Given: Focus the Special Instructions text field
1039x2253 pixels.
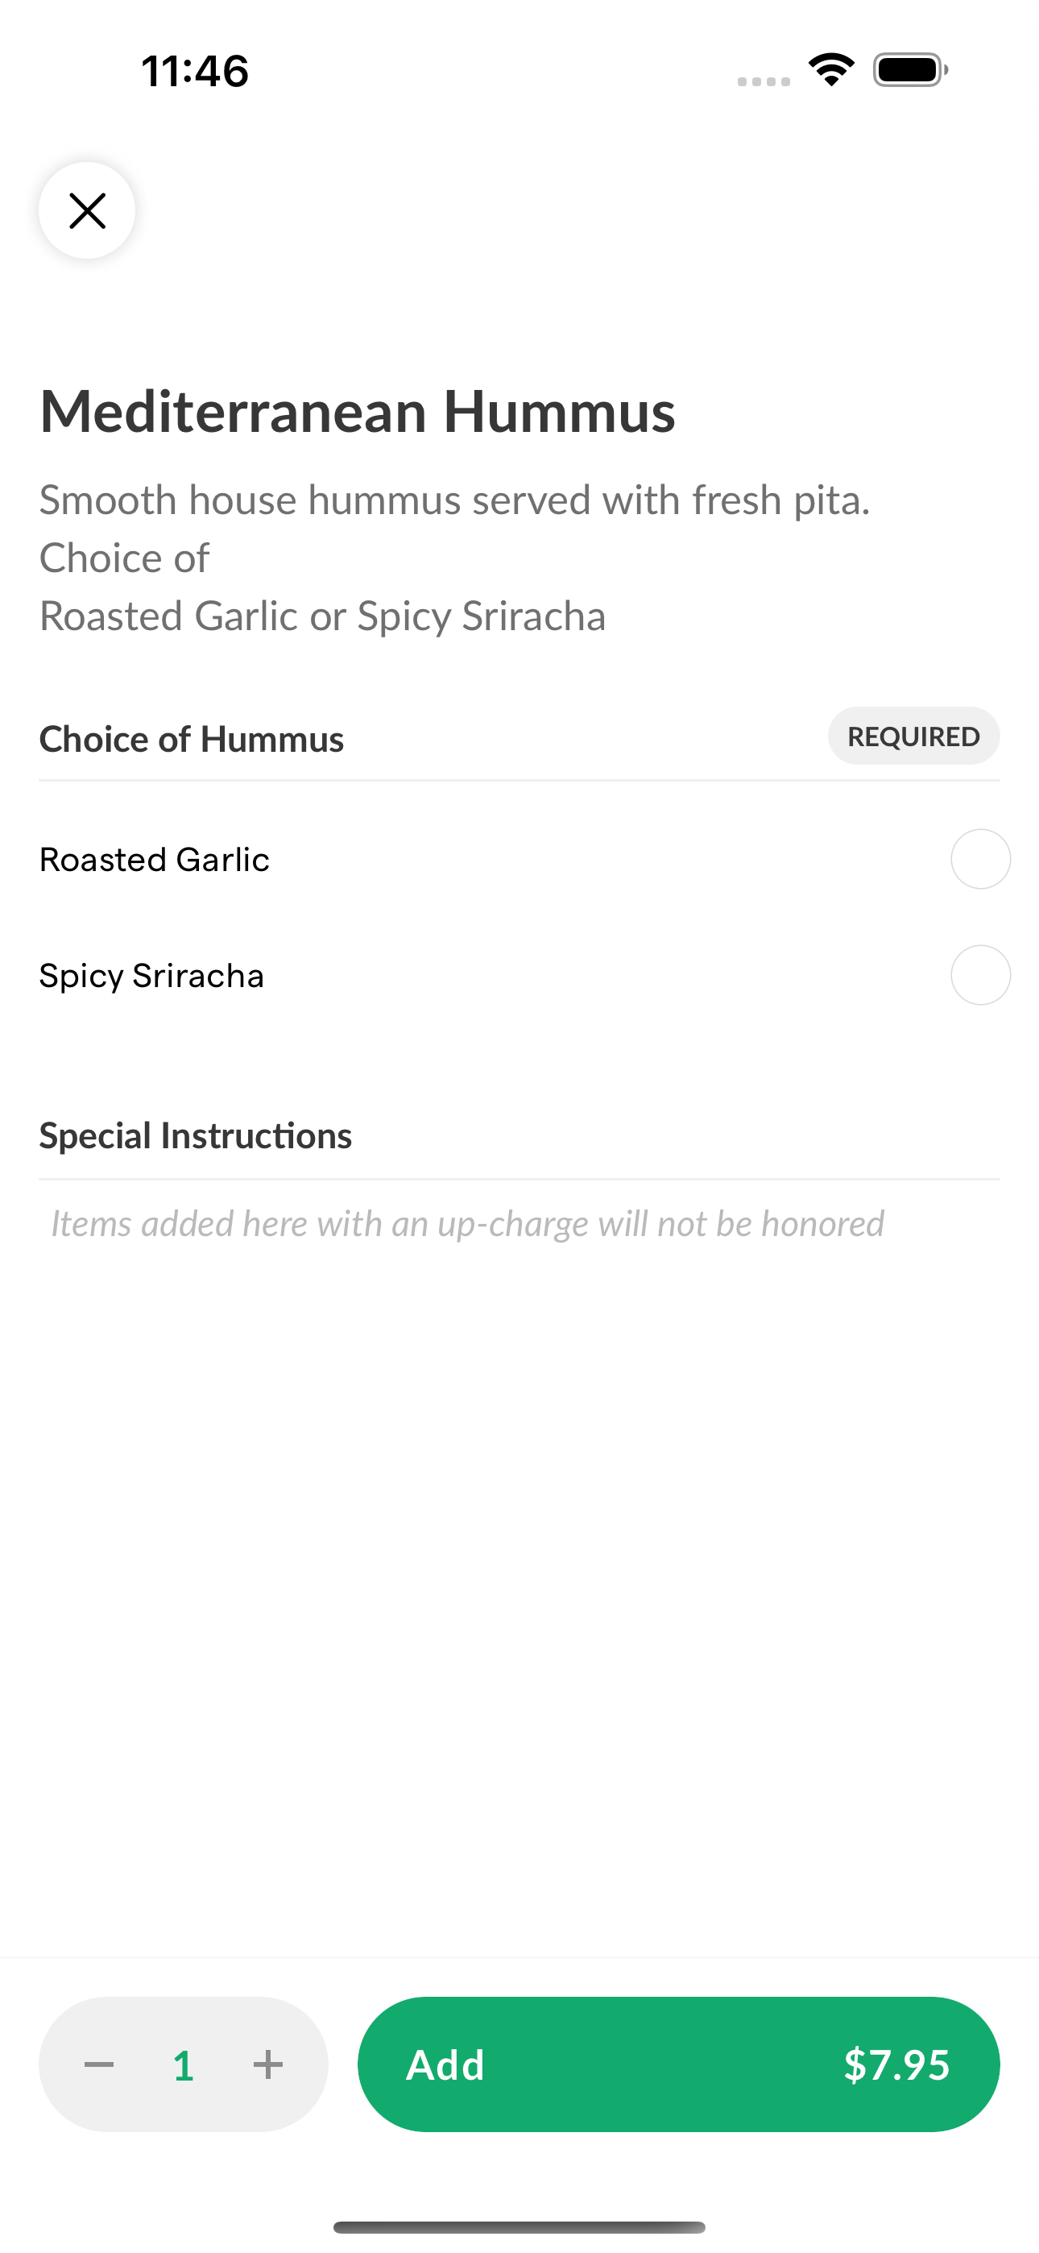Looking at the screenshot, I should coord(519,1223).
